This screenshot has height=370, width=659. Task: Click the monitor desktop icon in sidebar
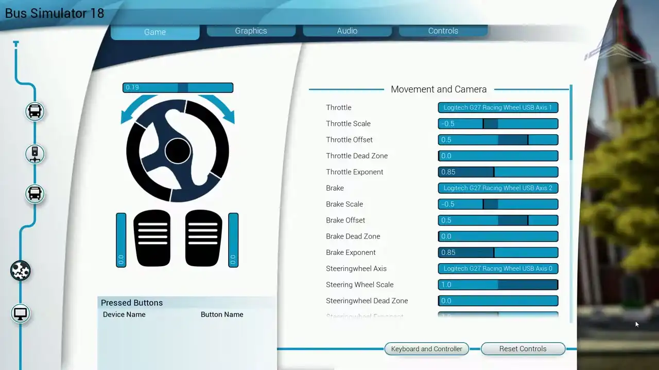point(21,313)
